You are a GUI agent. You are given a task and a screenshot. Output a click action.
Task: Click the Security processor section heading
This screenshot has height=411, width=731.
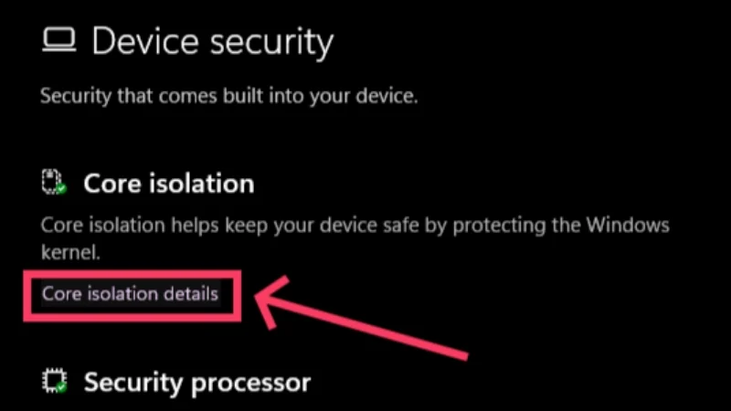tap(197, 383)
